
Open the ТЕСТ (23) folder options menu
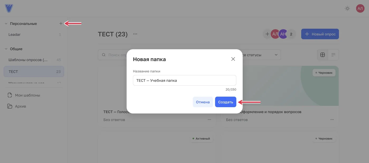(x=135, y=34)
